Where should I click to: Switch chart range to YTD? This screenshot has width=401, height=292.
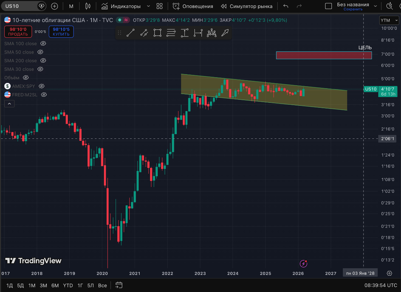pos(68,285)
